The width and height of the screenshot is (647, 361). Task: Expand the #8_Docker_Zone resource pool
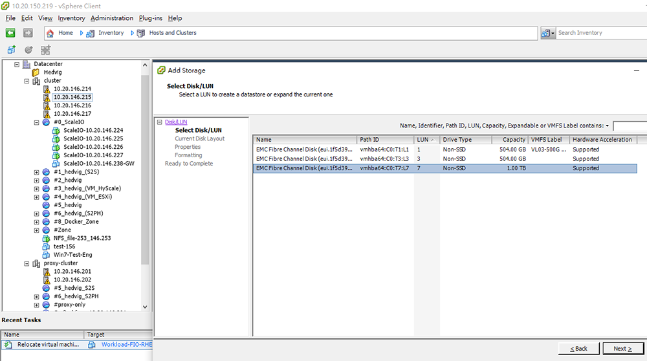[x=37, y=222]
